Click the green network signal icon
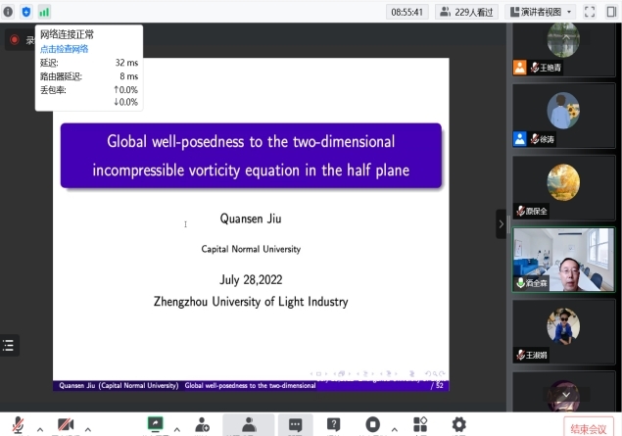This screenshot has height=436, width=622. coord(44,12)
